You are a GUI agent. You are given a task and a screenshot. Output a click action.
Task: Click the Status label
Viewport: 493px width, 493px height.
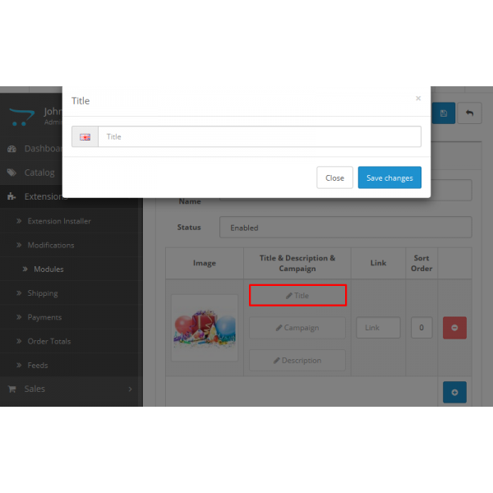(x=189, y=228)
